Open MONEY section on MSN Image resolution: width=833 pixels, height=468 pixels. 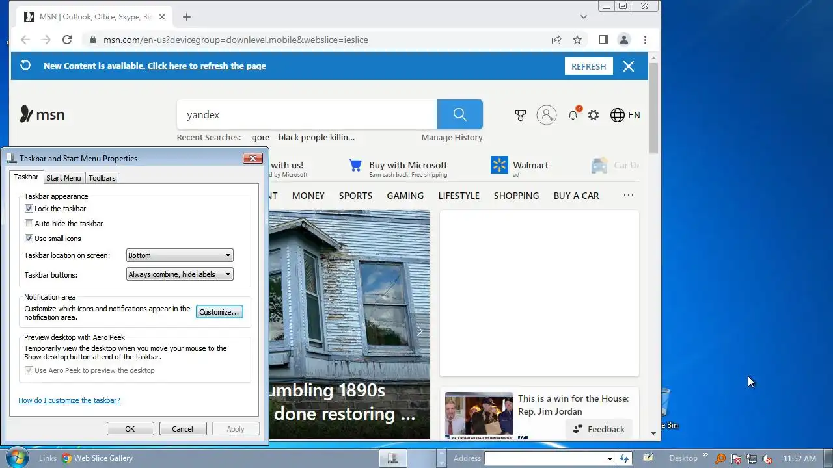click(x=308, y=196)
